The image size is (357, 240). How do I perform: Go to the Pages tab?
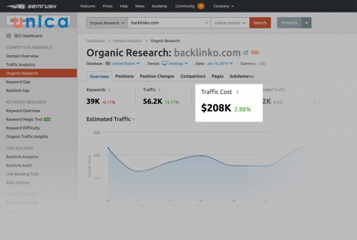tap(217, 76)
